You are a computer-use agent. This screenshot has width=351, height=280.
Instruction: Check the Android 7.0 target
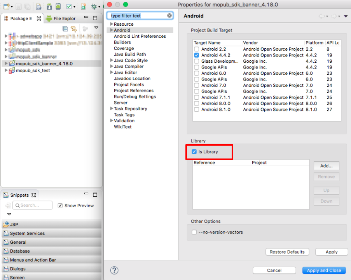pos(197,86)
